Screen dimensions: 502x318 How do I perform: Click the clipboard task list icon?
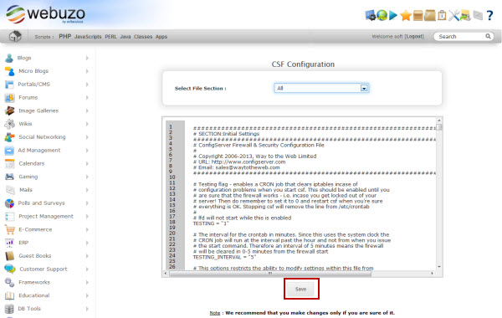(442, 15)
